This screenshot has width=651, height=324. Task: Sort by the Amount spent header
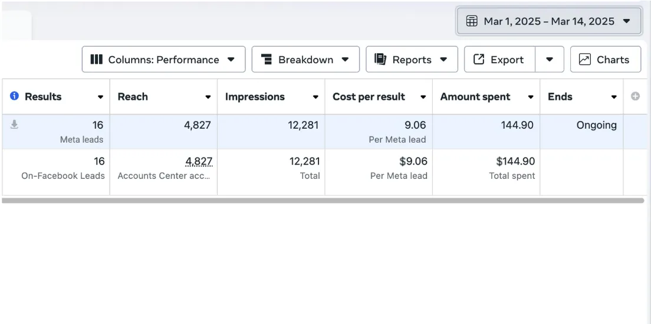(475, 97)
